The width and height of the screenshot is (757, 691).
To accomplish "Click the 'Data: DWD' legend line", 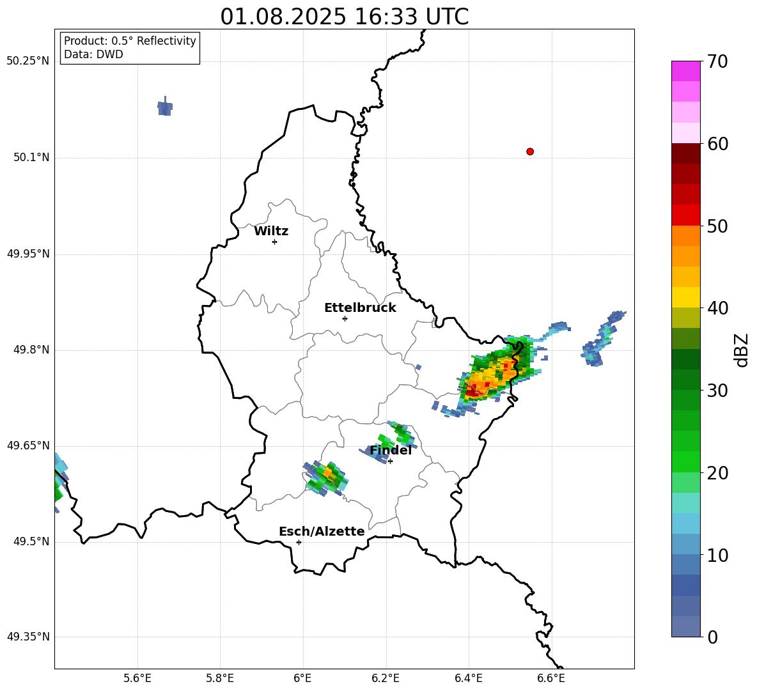I will click(x=93, y=54).
